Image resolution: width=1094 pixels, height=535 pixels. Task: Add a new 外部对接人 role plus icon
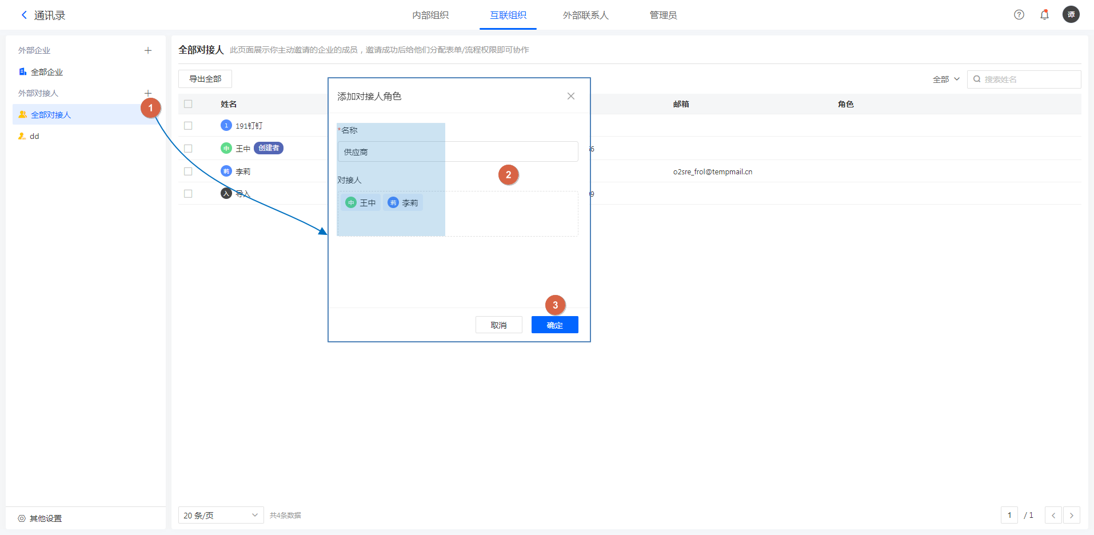click(148, 93)
